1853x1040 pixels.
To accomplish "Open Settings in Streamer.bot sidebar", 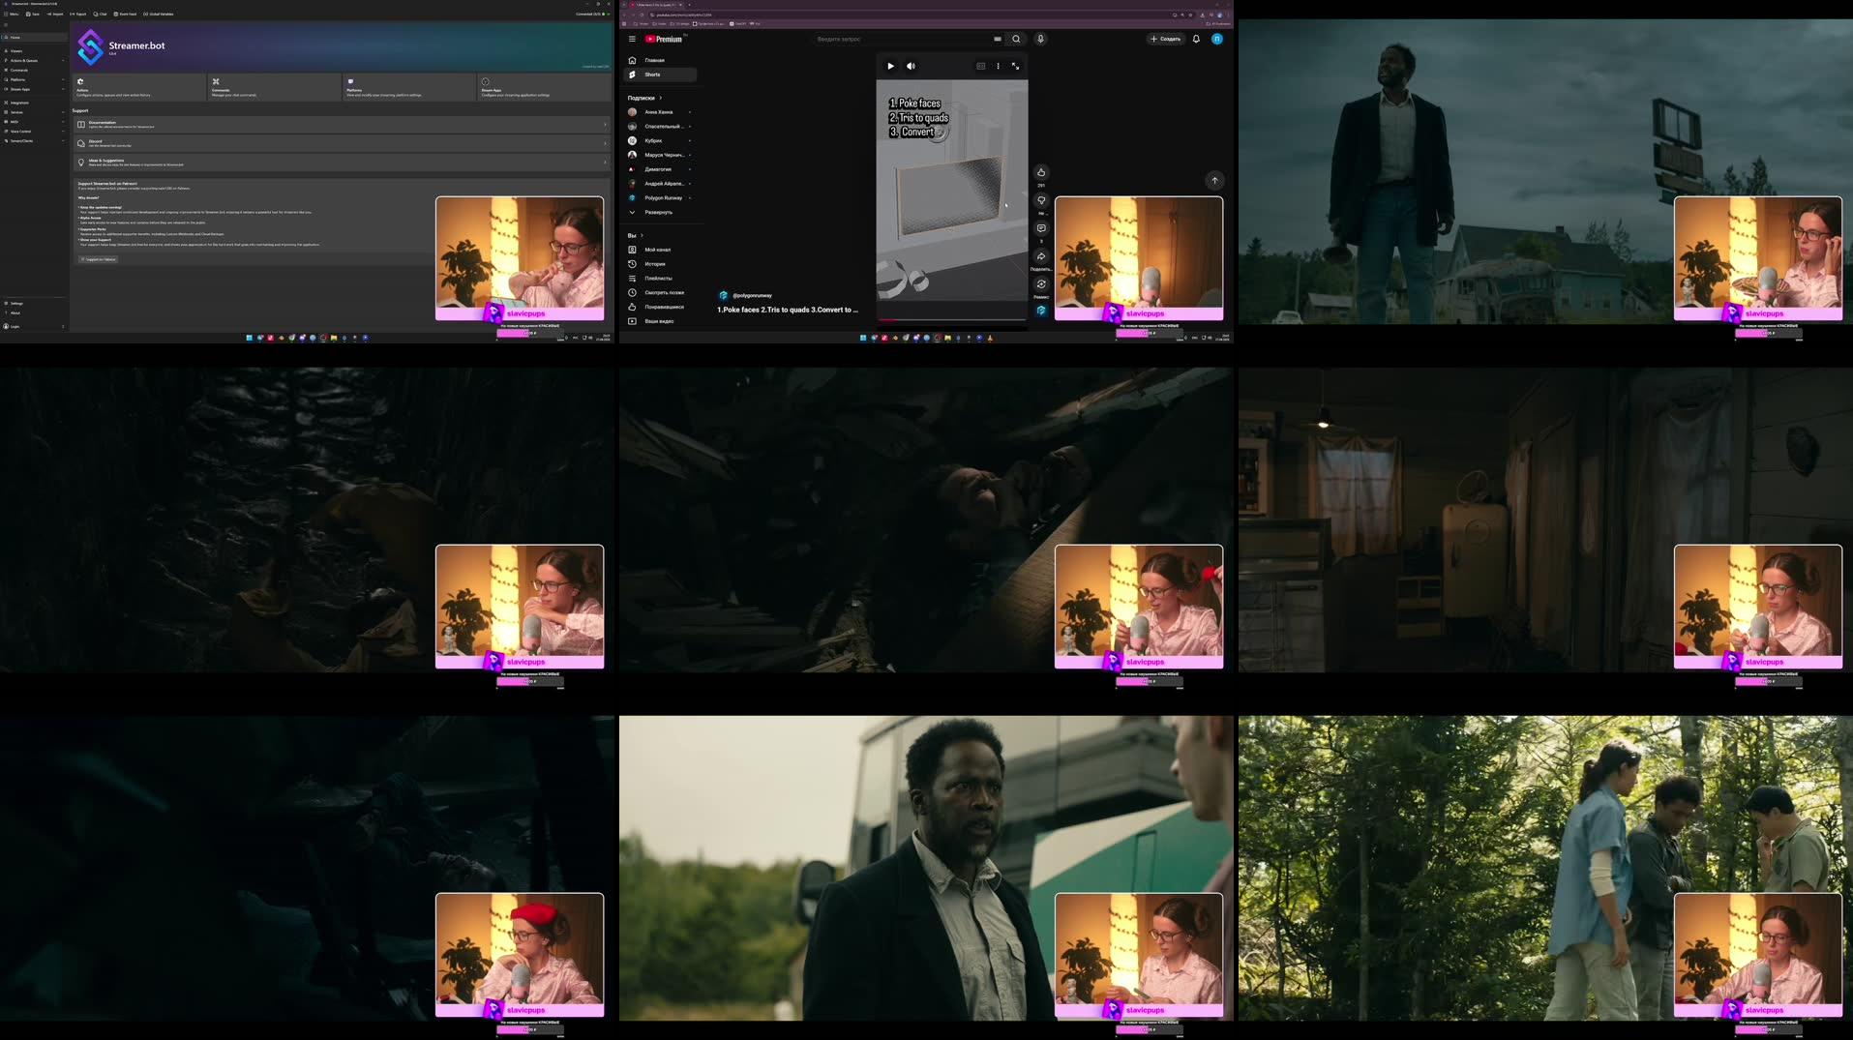I will (x=16, y=304).
